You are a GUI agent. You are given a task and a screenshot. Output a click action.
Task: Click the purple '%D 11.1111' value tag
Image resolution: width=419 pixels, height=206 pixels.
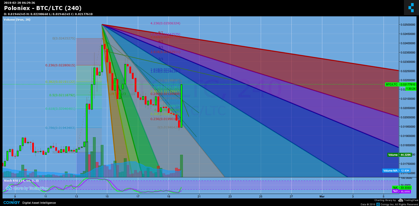click(402, 191)
